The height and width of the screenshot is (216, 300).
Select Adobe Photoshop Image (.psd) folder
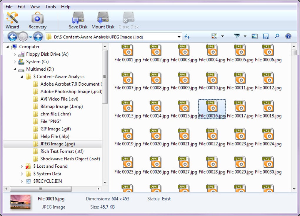pyautogui.click(x=67, y=91)
